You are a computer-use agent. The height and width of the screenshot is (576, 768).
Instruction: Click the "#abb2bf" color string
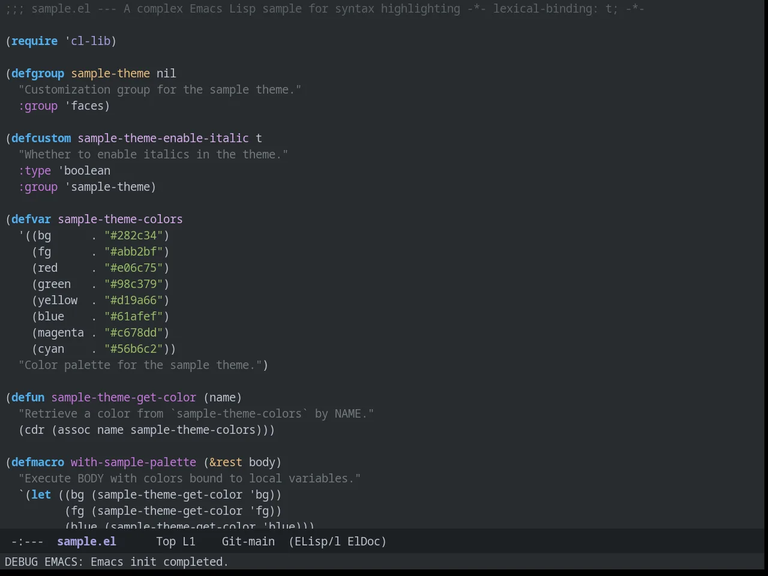134,251
